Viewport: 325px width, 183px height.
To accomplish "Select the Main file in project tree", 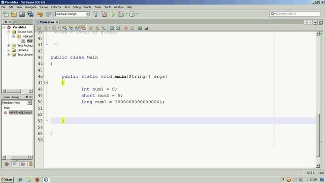I will 29,41.
